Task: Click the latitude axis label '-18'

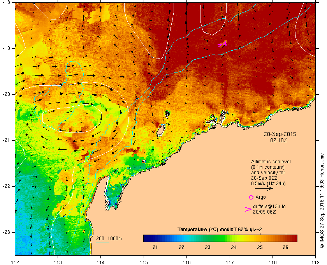Action: 6,2
